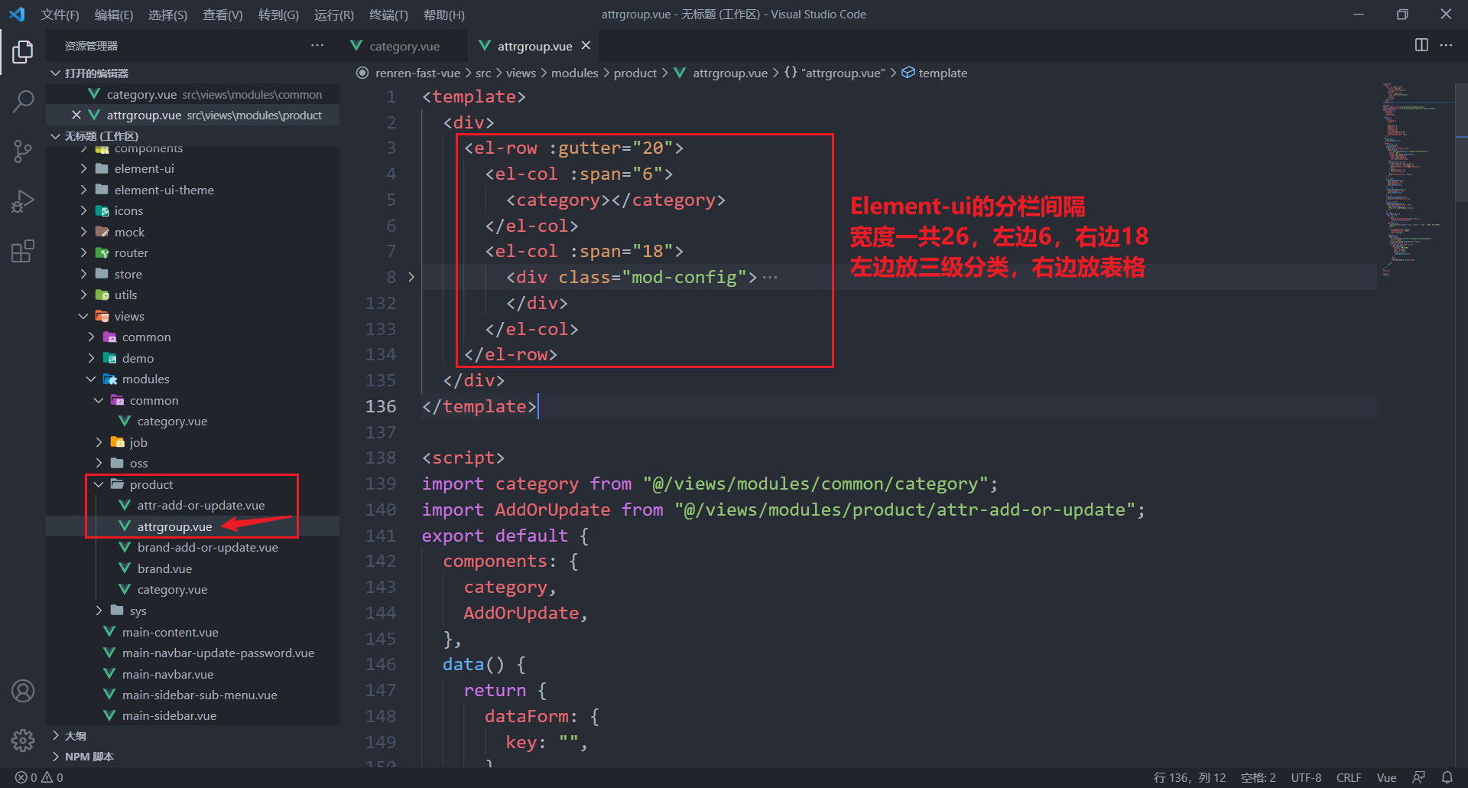
Task: Open the 选择(S) menu
Action: 167,15
